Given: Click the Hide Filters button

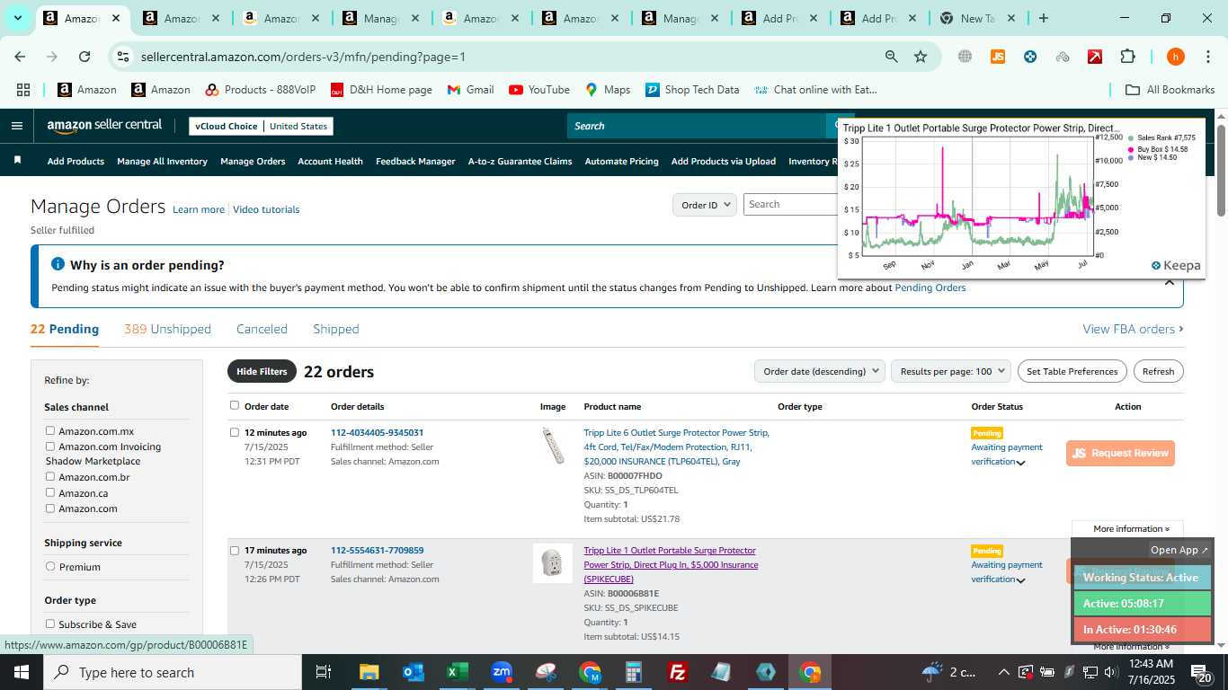Looking at the screenshot, I should (262, 371).
